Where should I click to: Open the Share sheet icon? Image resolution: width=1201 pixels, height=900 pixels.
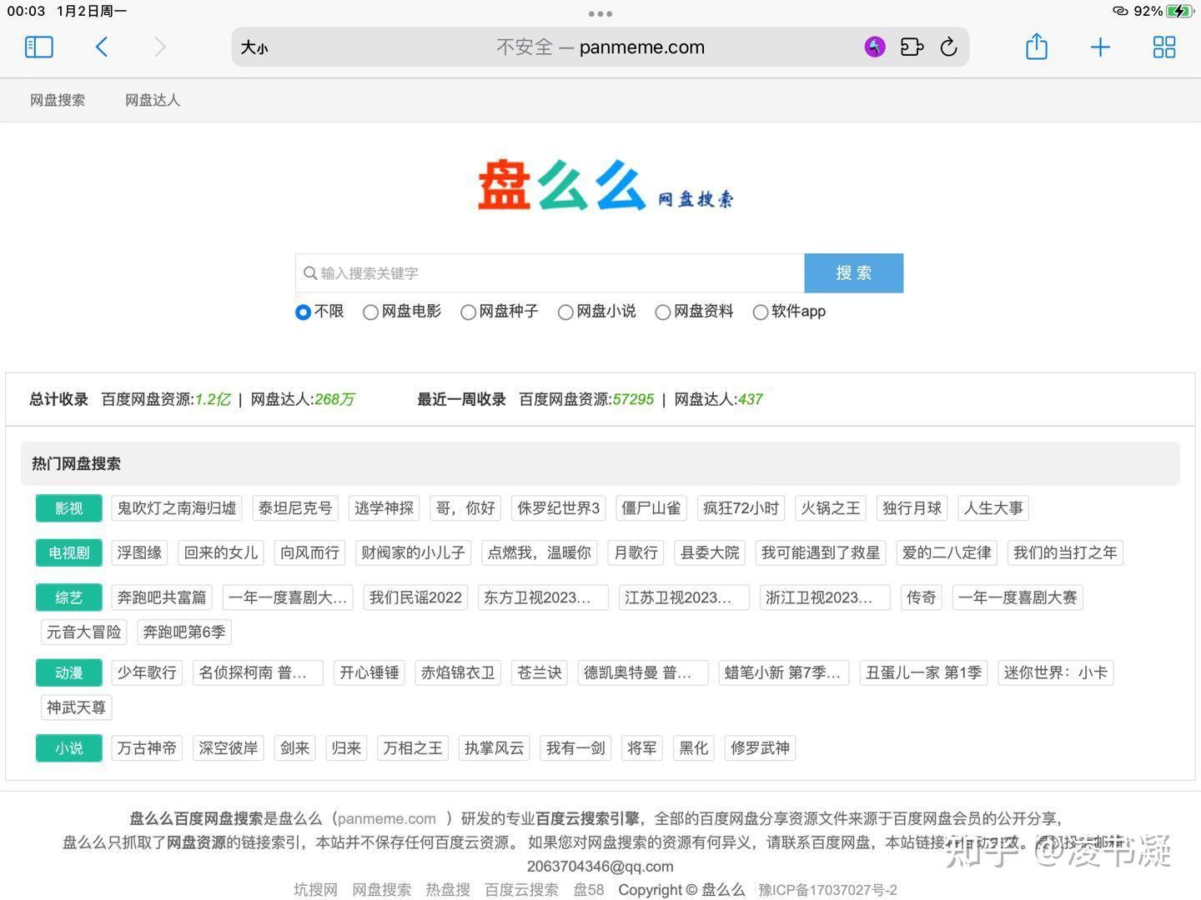(1037, 47)
